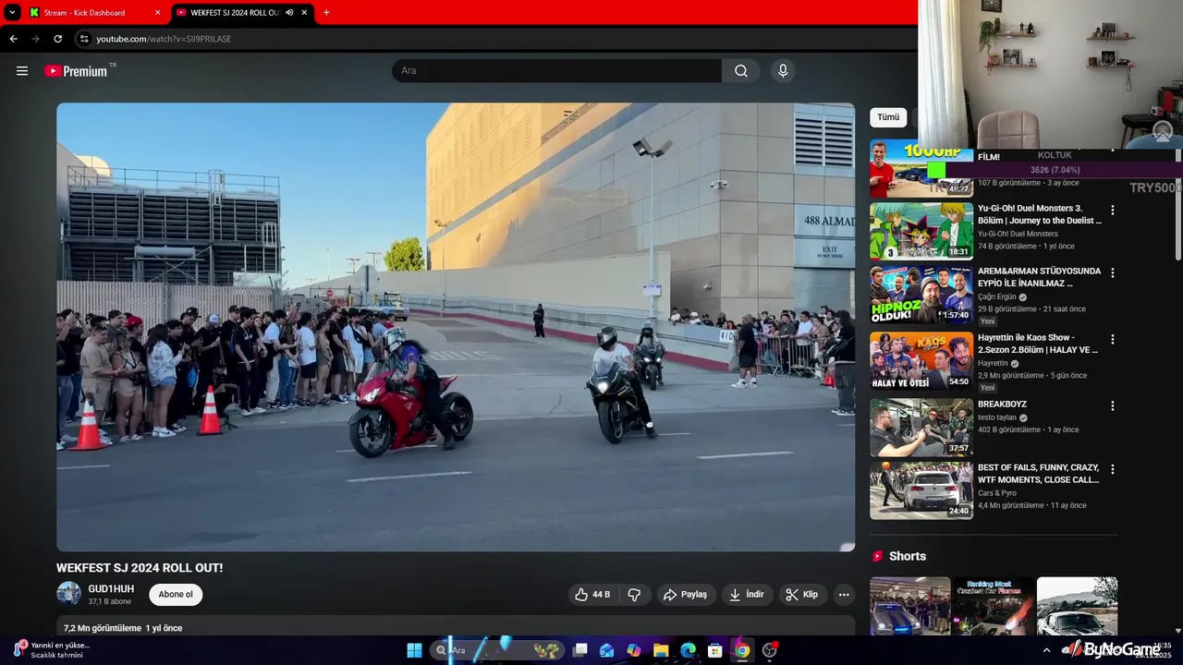
Task: Open File Explorer from the taskbar
Action: point(661,650)
